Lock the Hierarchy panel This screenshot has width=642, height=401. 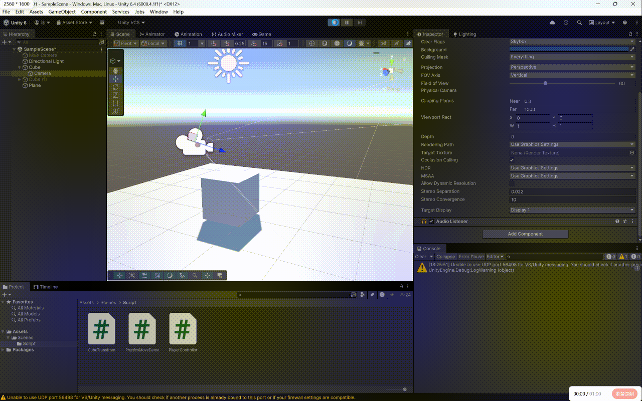coord(94,34)
